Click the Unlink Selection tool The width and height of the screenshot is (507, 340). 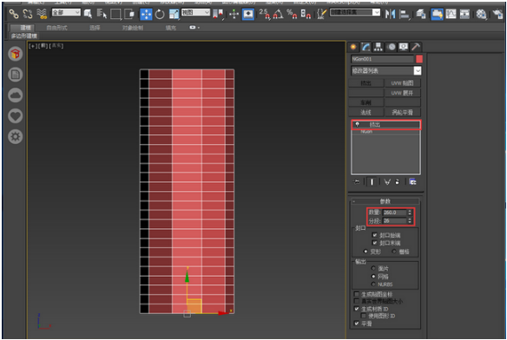click(x=28, y=14)
